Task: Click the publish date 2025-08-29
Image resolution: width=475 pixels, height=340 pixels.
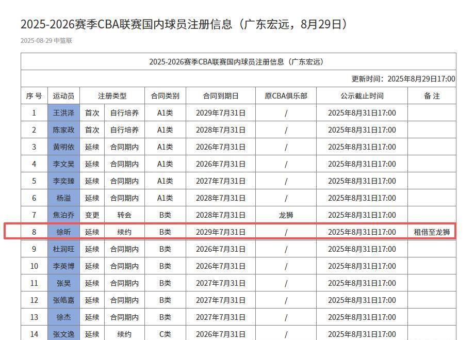Action: click(x=36, y=41)
